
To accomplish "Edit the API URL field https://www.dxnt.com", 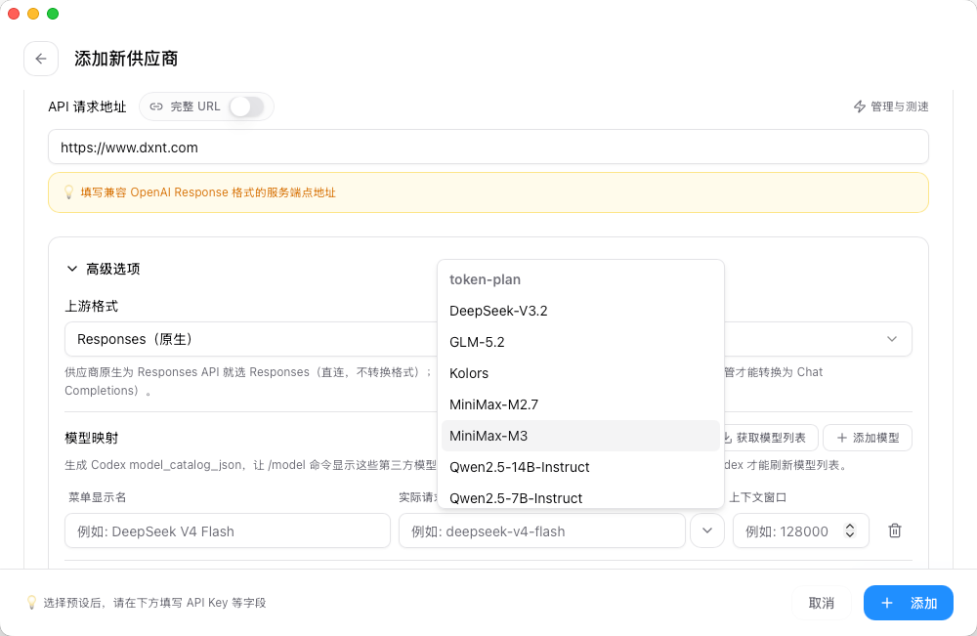I will [488, 147].
